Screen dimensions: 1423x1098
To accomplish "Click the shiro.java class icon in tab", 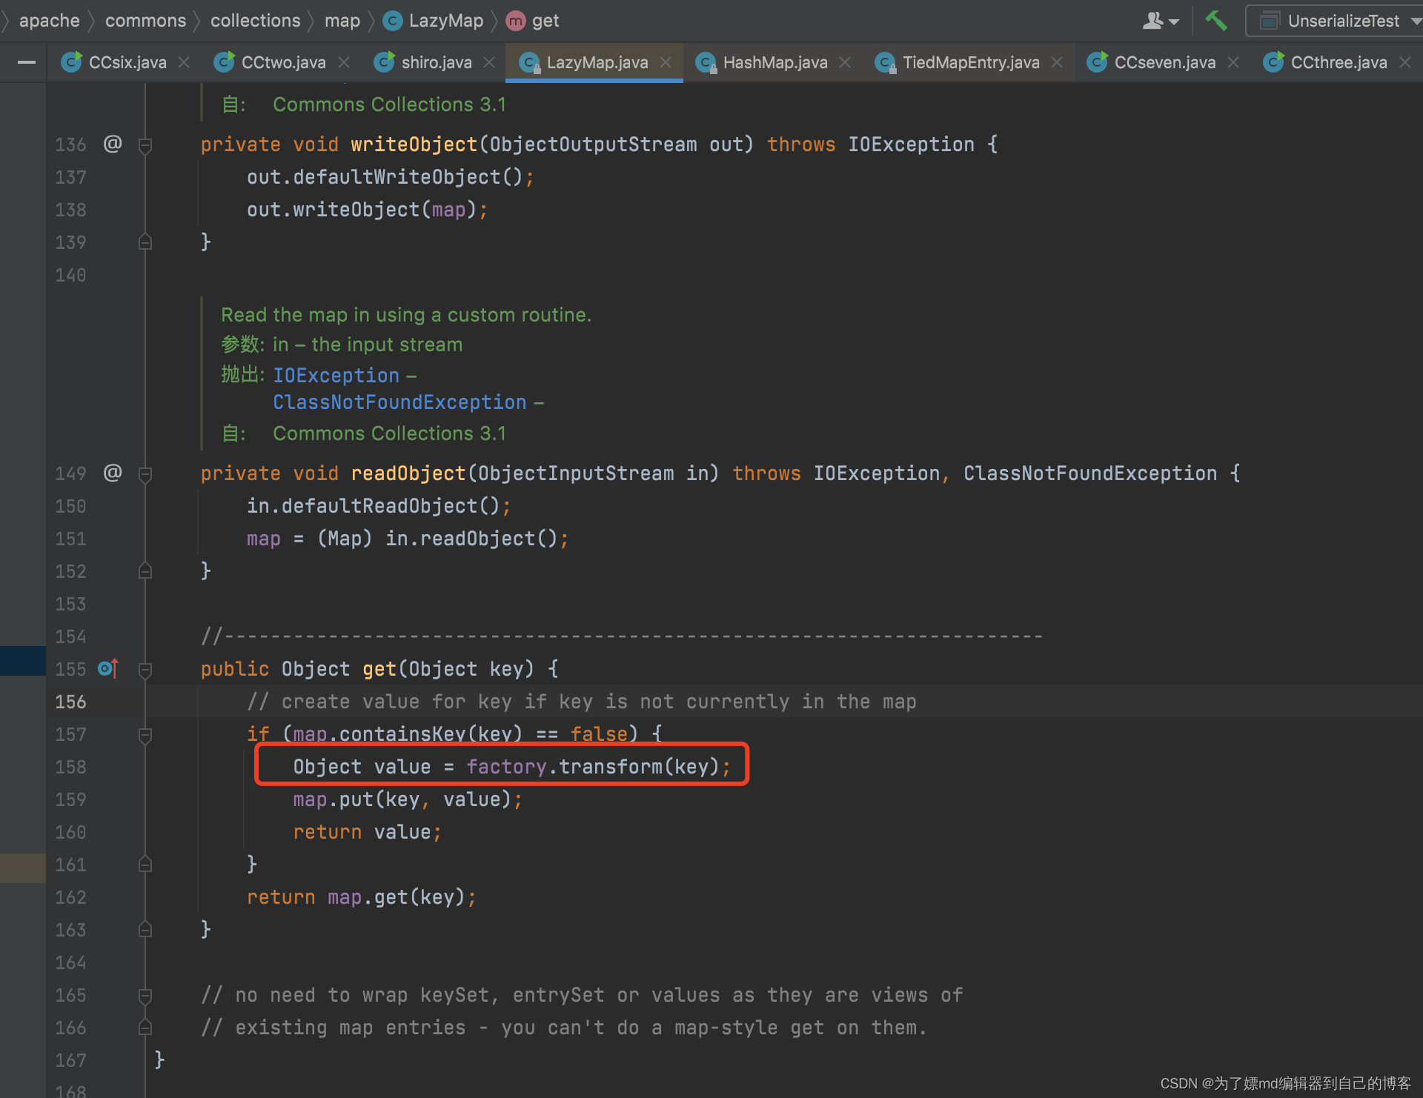I will pyautogui.click(x=384, y=62).
